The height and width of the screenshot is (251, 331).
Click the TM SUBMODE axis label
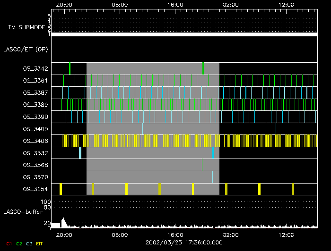pyautogui.click(x=26, y=27)
